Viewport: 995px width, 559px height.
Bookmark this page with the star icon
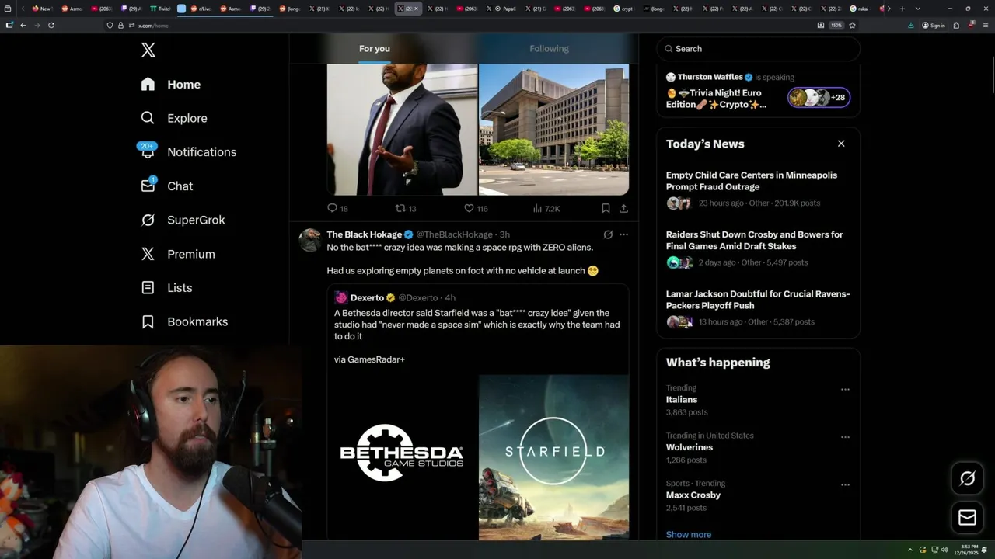click(853, 25)
